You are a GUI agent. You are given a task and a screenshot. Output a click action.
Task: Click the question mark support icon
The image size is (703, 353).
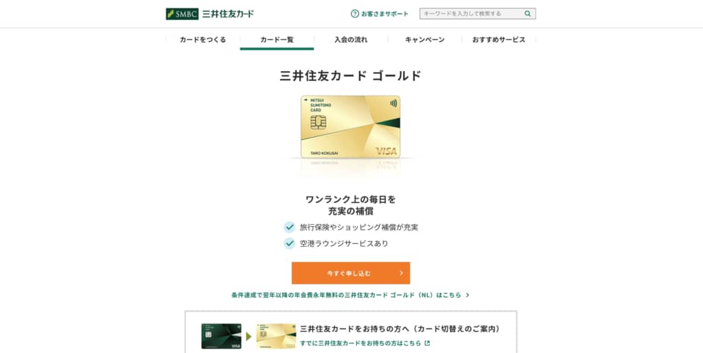(355, 14)
